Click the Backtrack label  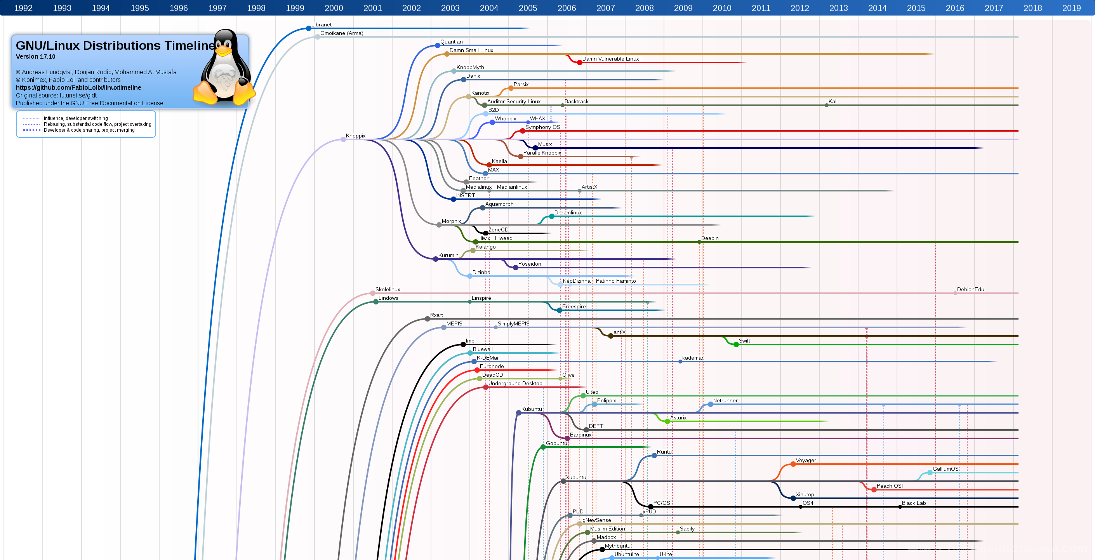click(x=576, y=102)
